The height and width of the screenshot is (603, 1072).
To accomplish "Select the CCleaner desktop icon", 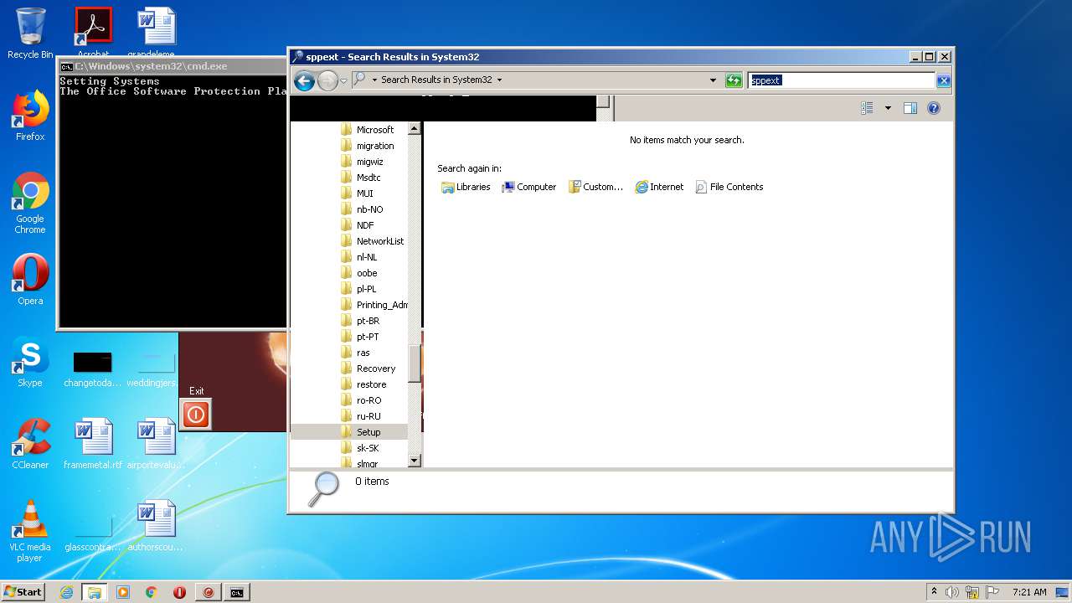I will pyautogui.click(x=30, y=444).
